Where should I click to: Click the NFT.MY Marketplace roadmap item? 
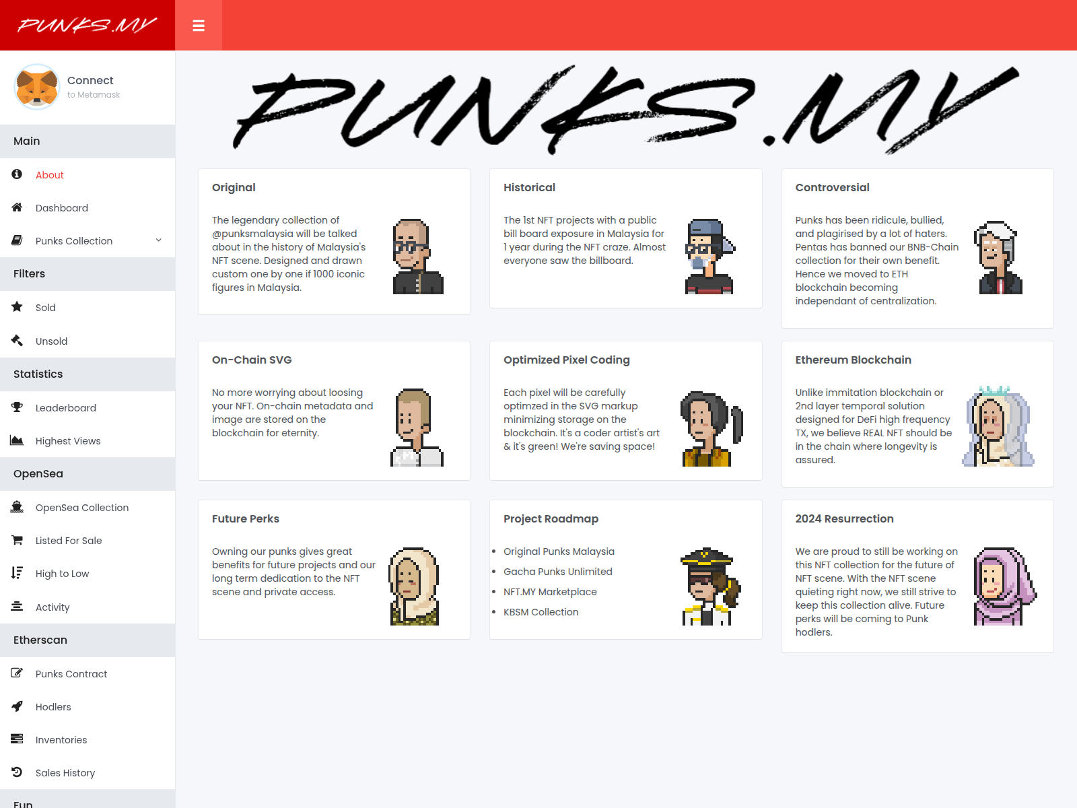[550, 592]
